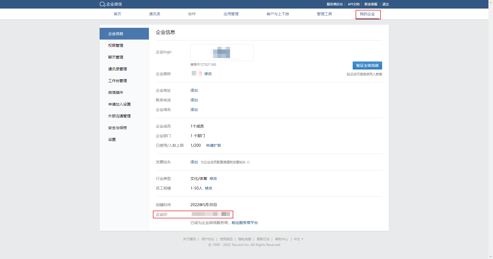Image resolution: width=493 pixels, height=259 pixels.
Task: Open 前往服务商平台 link
Action: 244,223
